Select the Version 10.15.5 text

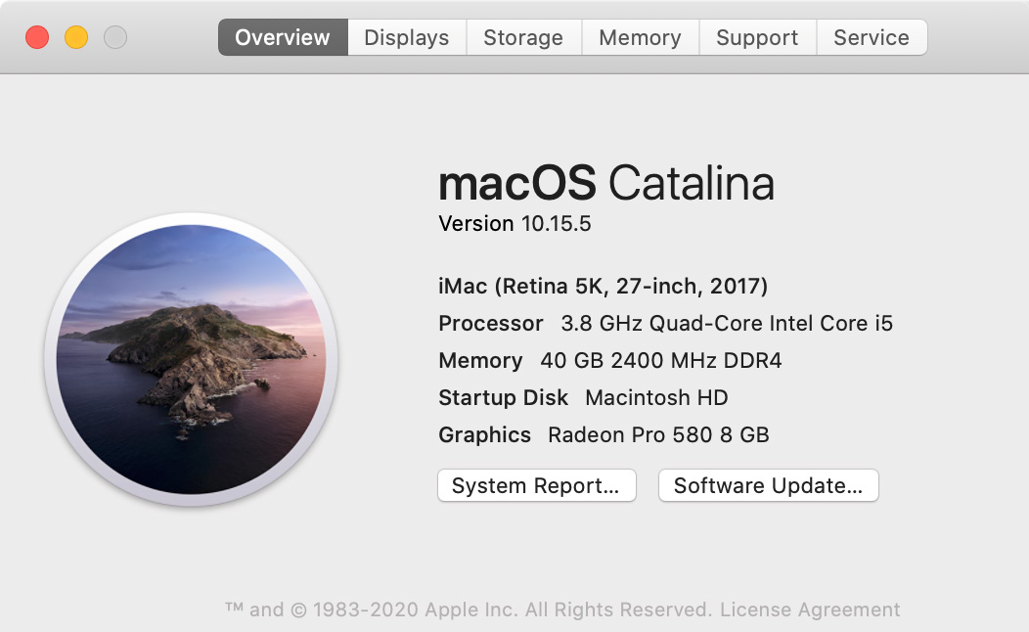pyautogui.click(x=515, y=224)
